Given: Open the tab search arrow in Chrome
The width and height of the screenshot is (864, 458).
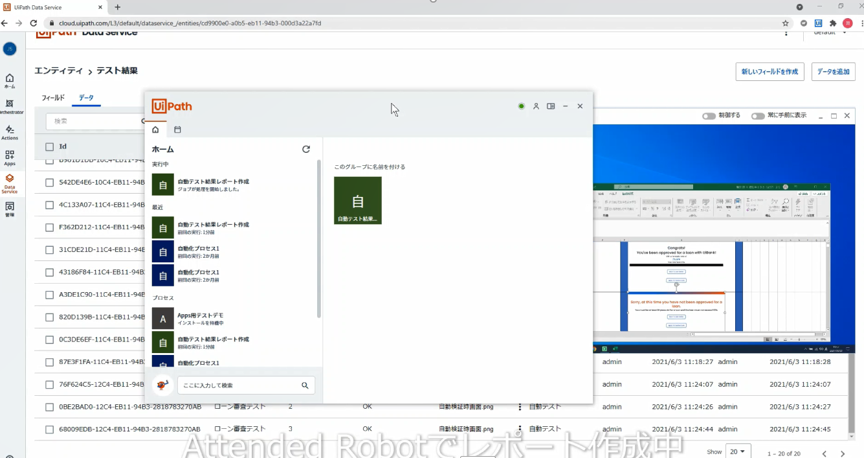Looking at the screenshot, I should [x=799, y=7].
